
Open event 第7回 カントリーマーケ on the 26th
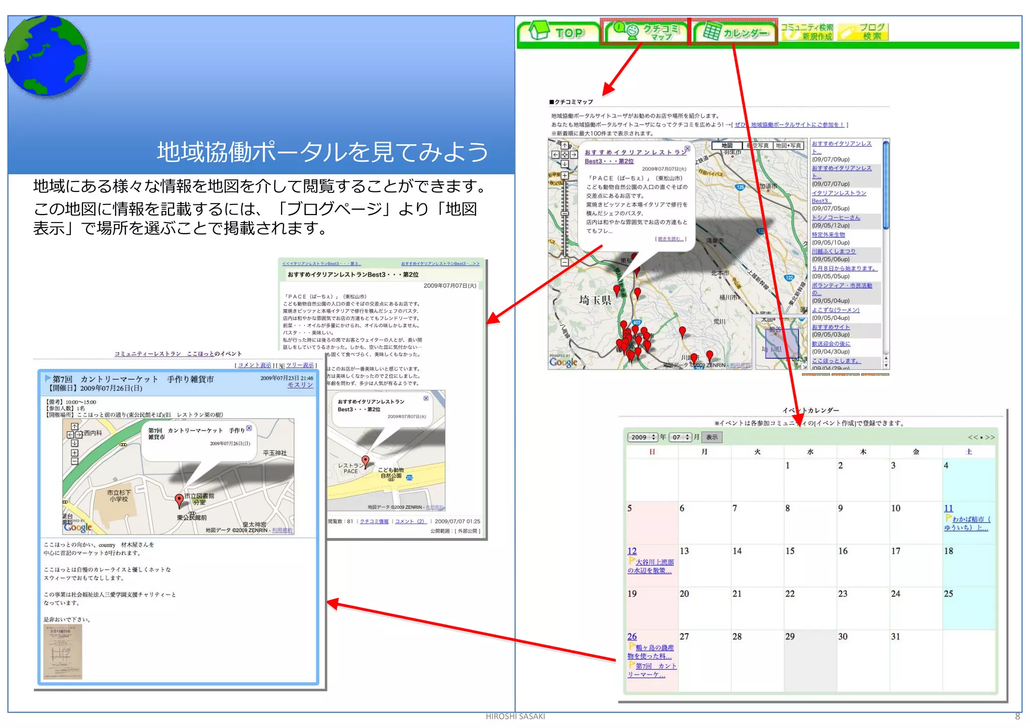point(652,670)
